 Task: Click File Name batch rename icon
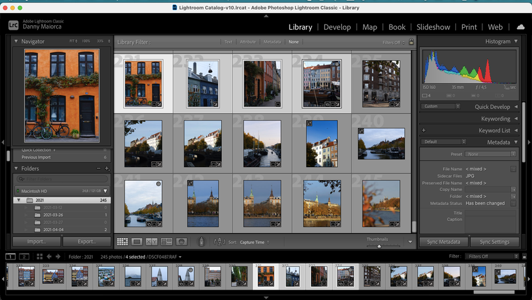pos(513,168)
